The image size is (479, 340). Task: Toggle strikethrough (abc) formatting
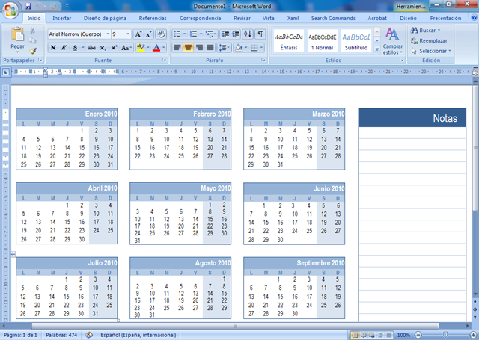coord(91,48)
